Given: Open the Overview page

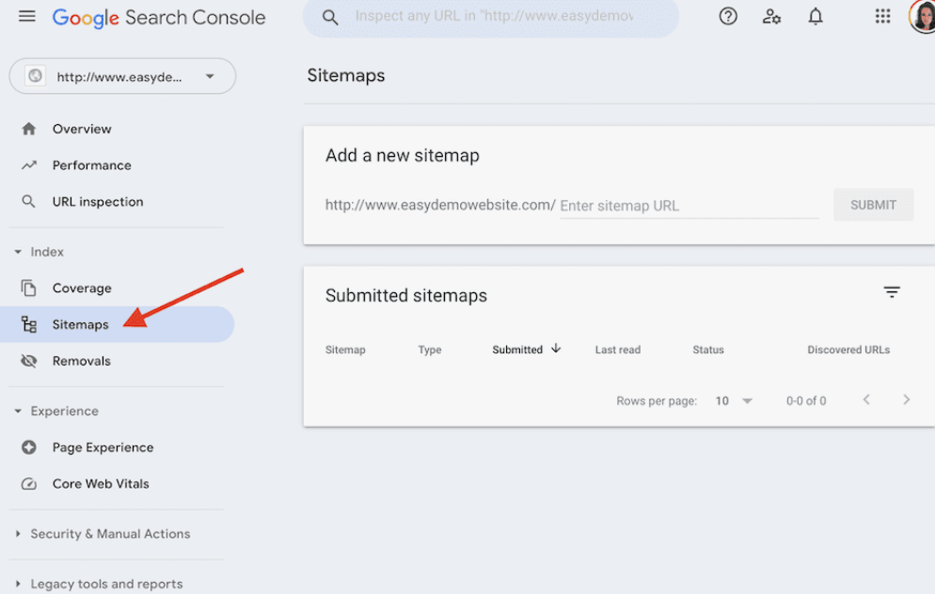Looking at the screenshot, I should click(82, 129).
